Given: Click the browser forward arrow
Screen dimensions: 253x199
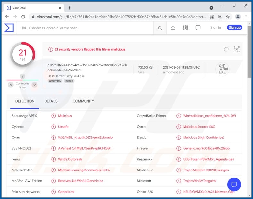Looking at the screenshot, I should (15, 17).
